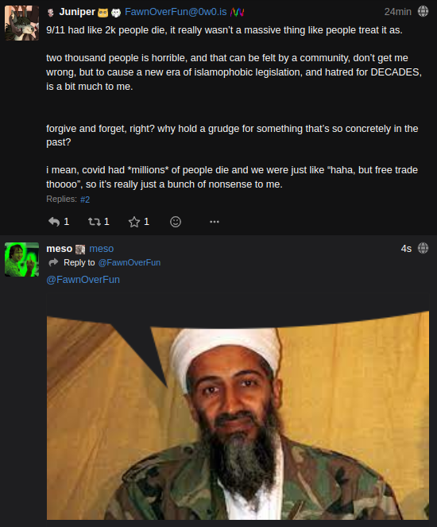This screenshot has width=437, height=527.
Task: Click the Juniper display name
Action: coord(77,12)
